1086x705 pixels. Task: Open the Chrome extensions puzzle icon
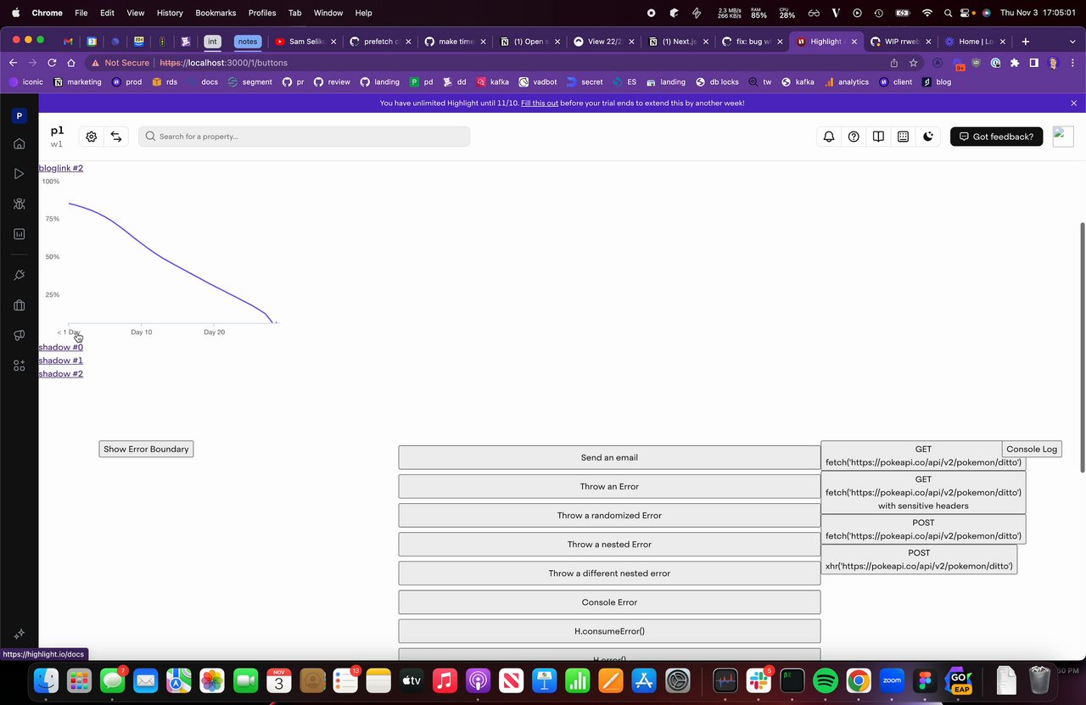(1014, 63)
